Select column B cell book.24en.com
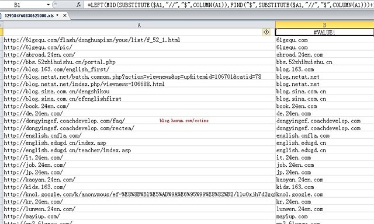Viewport: 374px width, 224px height. (x=325, y=106)
